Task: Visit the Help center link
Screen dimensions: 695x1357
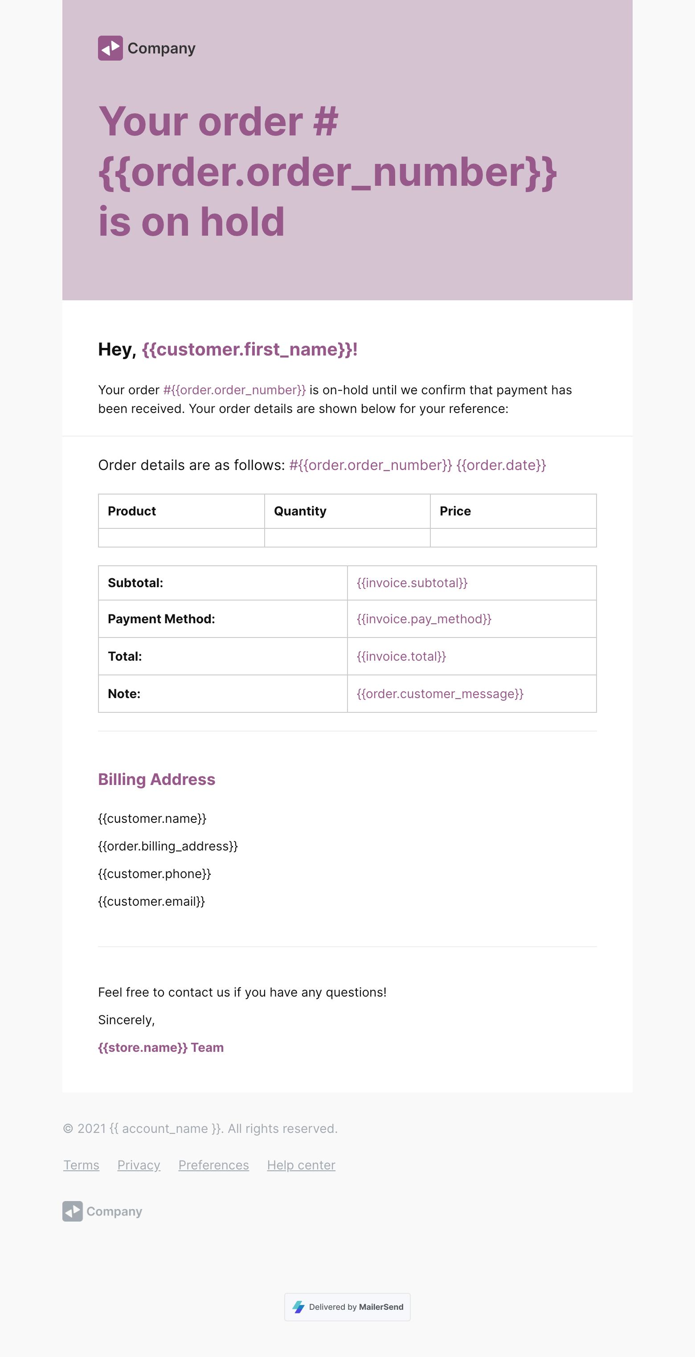Action: (x=301, y=1165)
